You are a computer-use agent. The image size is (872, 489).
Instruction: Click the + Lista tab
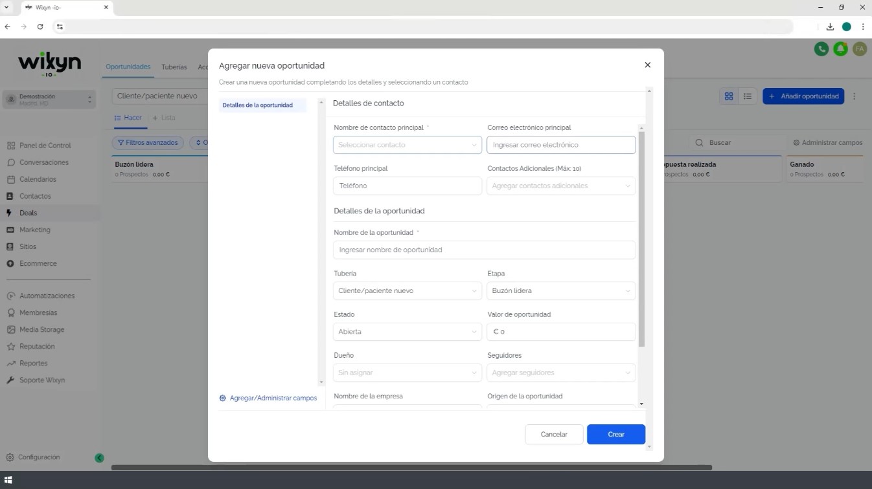164,118
